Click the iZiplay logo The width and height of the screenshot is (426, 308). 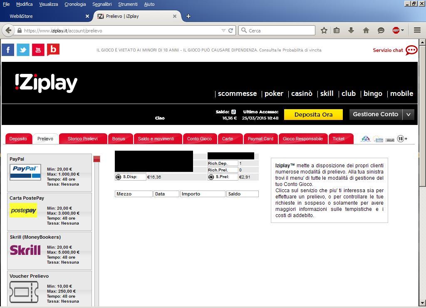click(46, 83)
